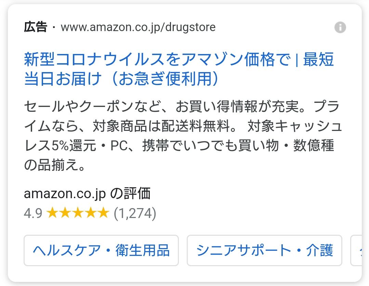Select the シニアサポート・介護 sitelink button
The image size is (369, 286).
[264, 250]
